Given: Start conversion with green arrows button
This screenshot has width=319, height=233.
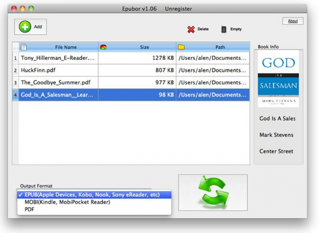Looking at the screenshot, I should tap(213, 192).
